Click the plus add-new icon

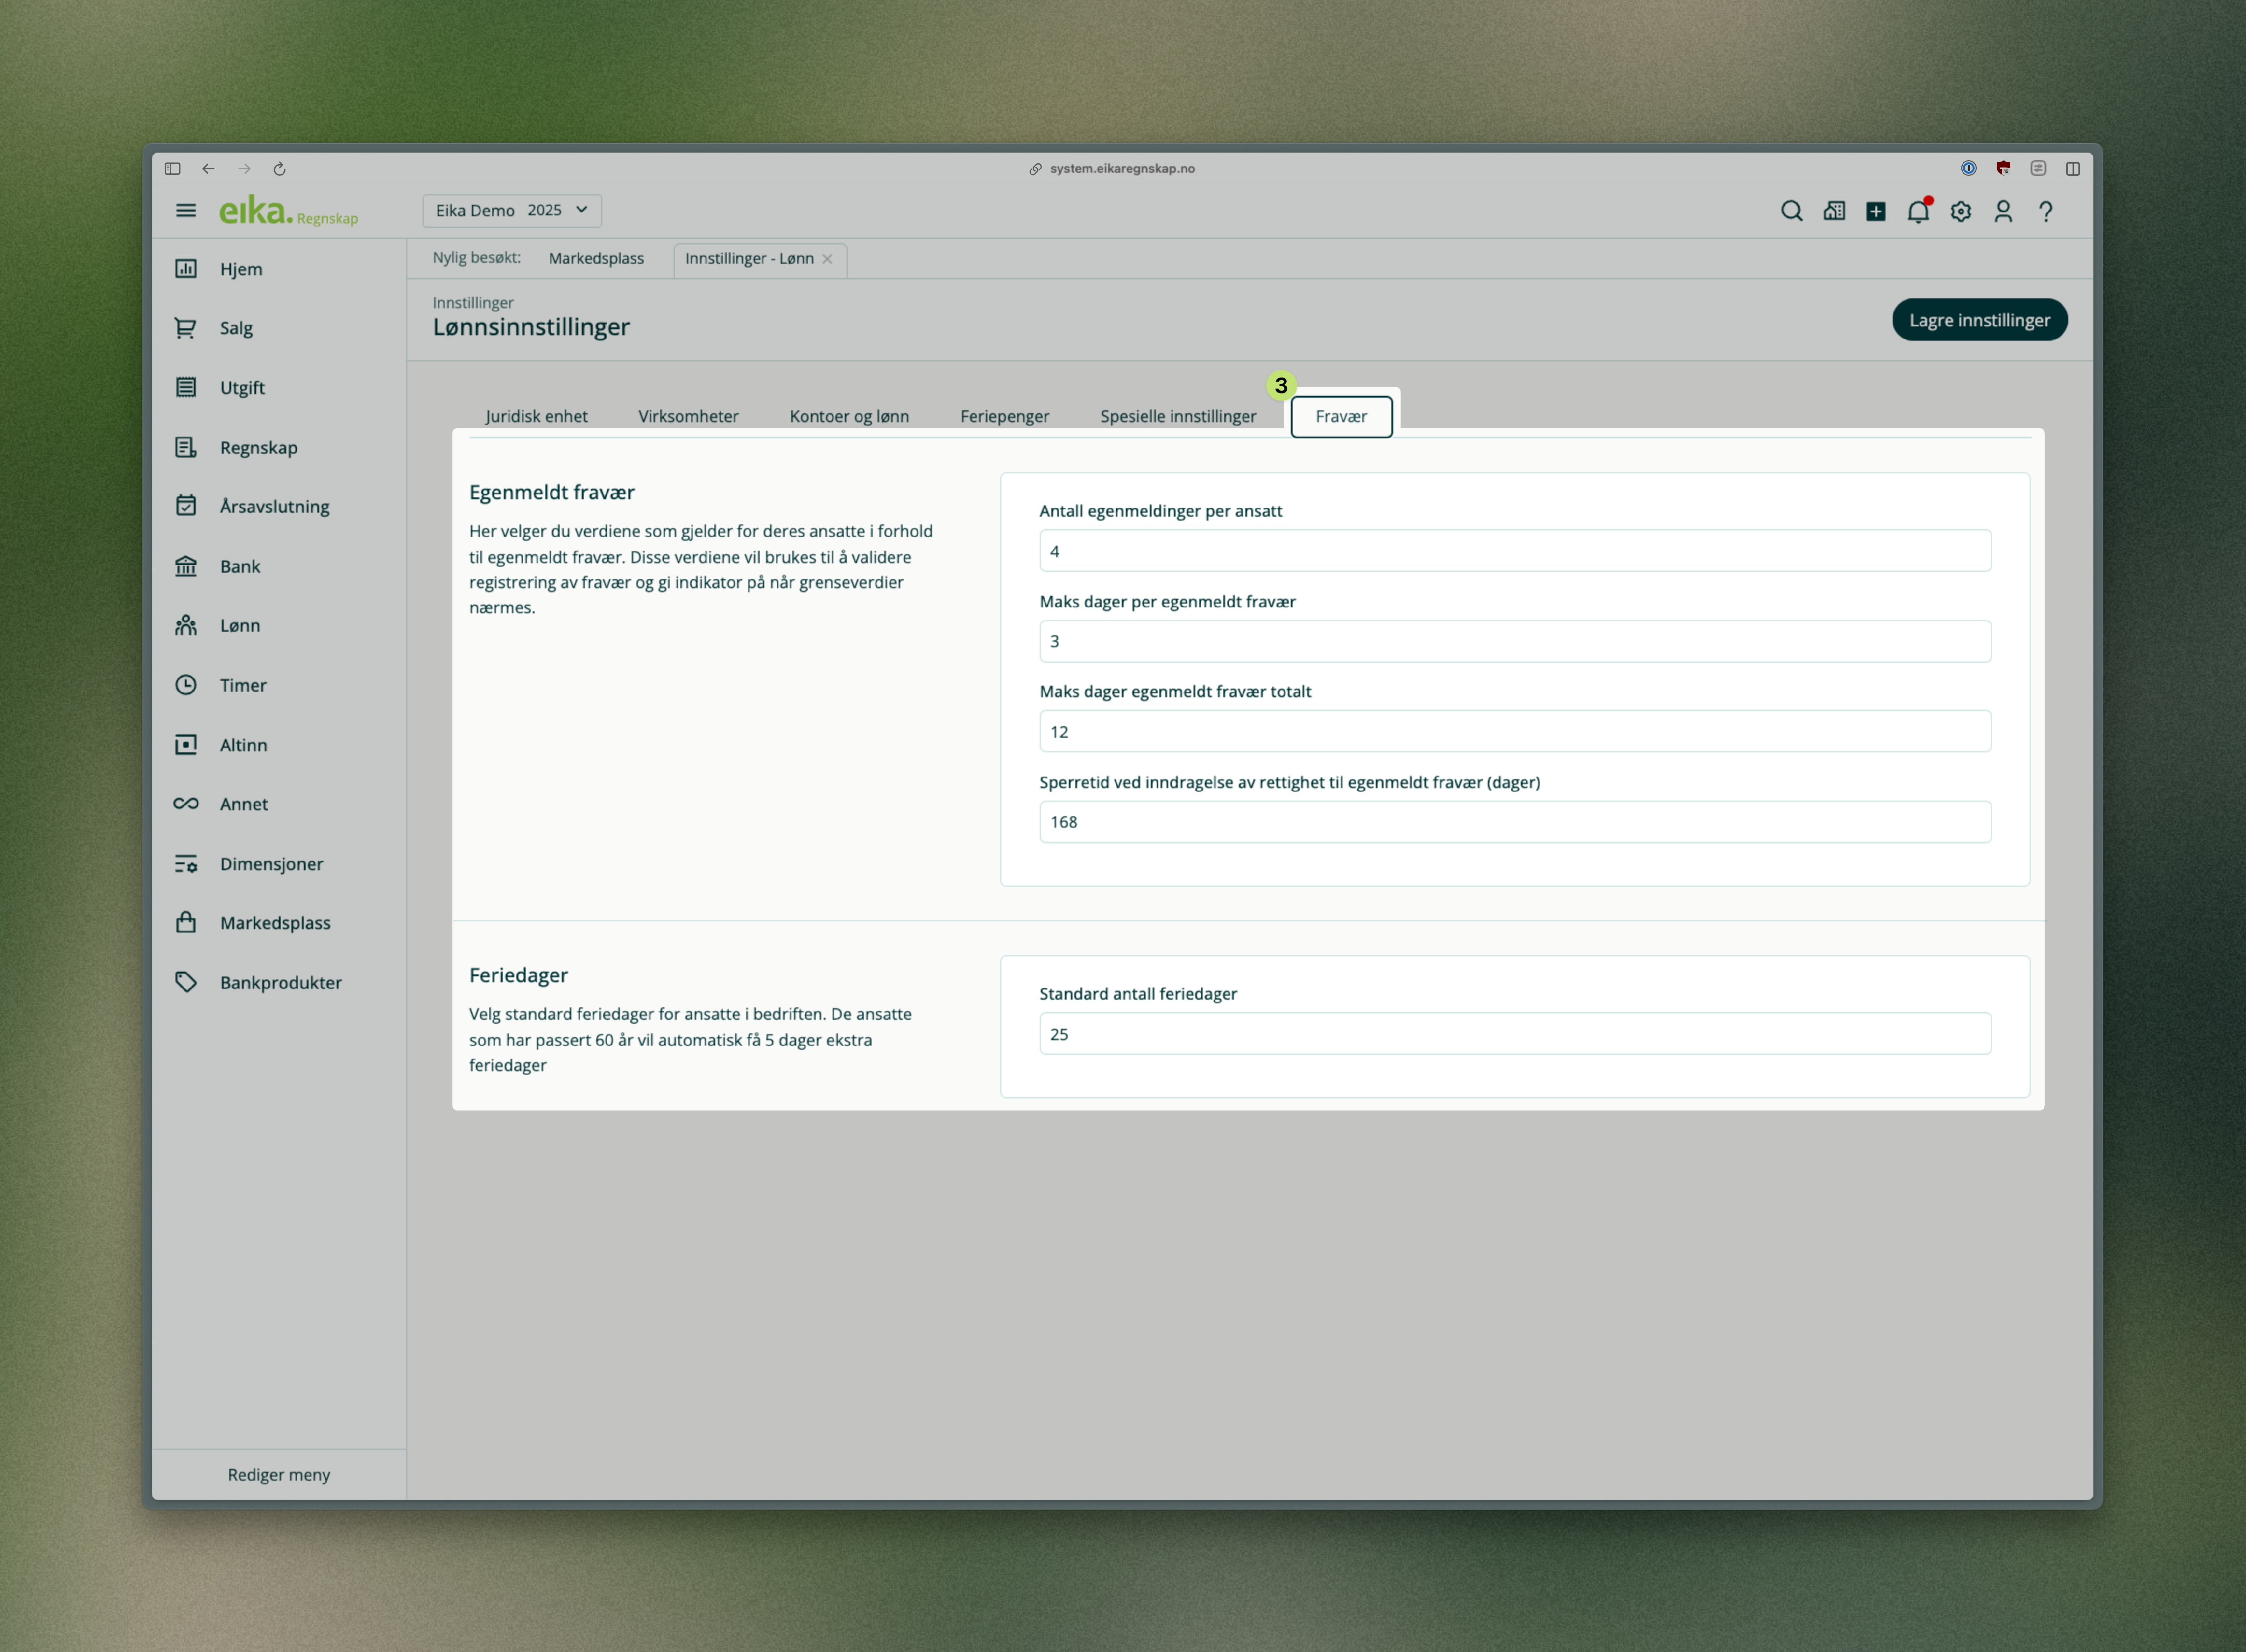(1875, 211)
